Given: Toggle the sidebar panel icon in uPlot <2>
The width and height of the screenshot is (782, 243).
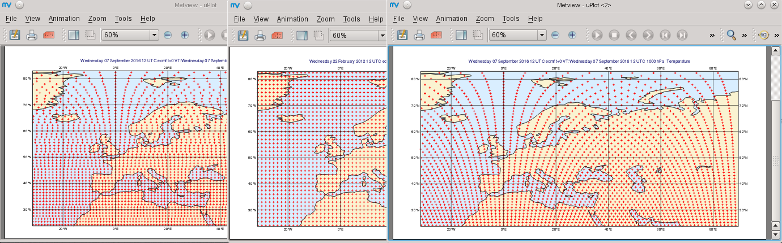Looking at the screenshot, I should (x=461, y=35).
